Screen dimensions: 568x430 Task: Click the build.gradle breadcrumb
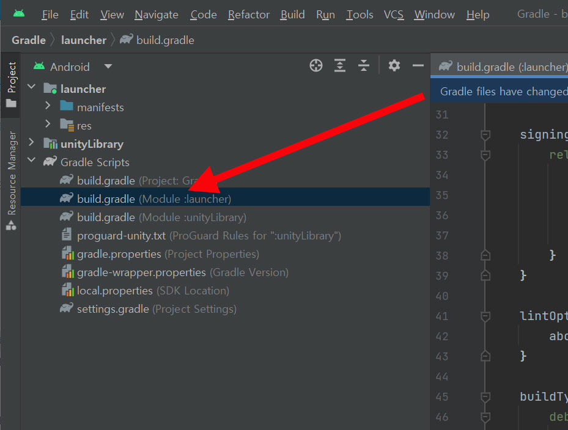[x=157, y=40]
